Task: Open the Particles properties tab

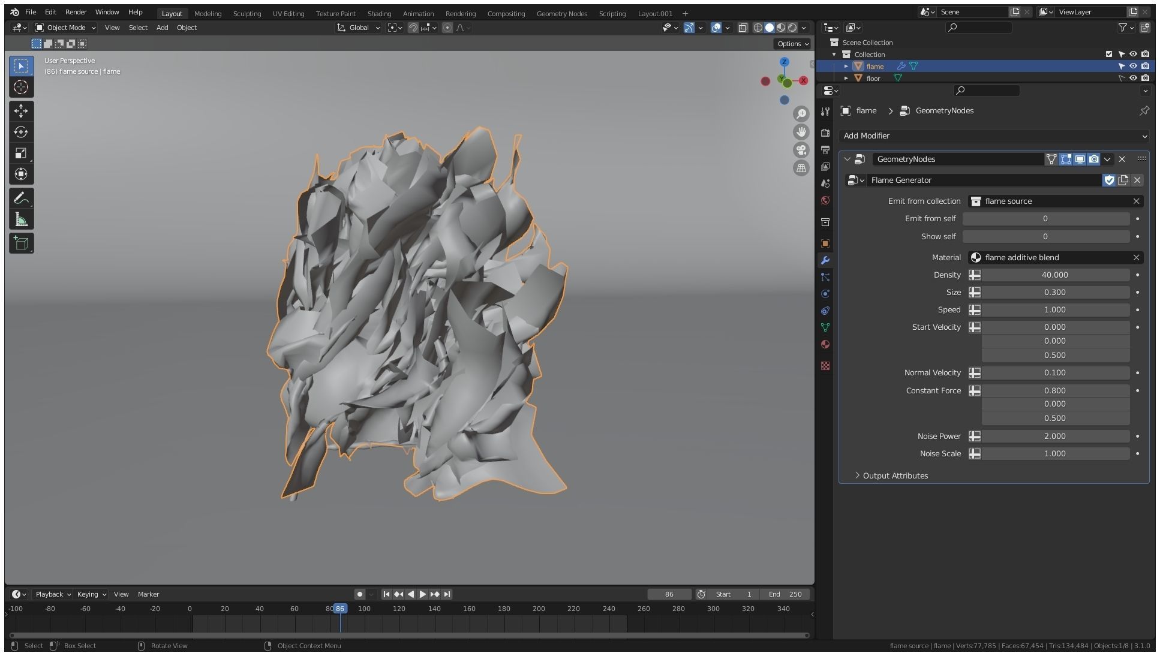Action: coord(825,277)
